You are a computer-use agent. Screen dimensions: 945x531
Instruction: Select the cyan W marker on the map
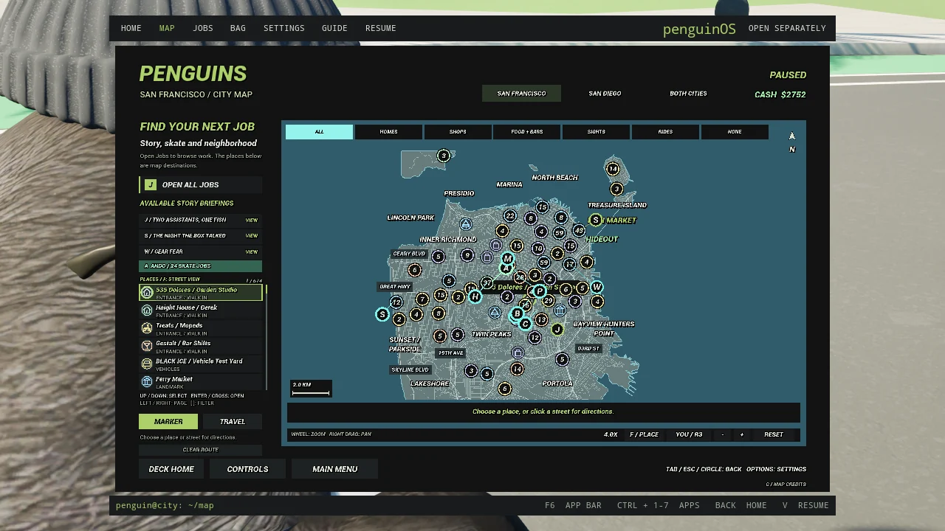pos(597,287)
